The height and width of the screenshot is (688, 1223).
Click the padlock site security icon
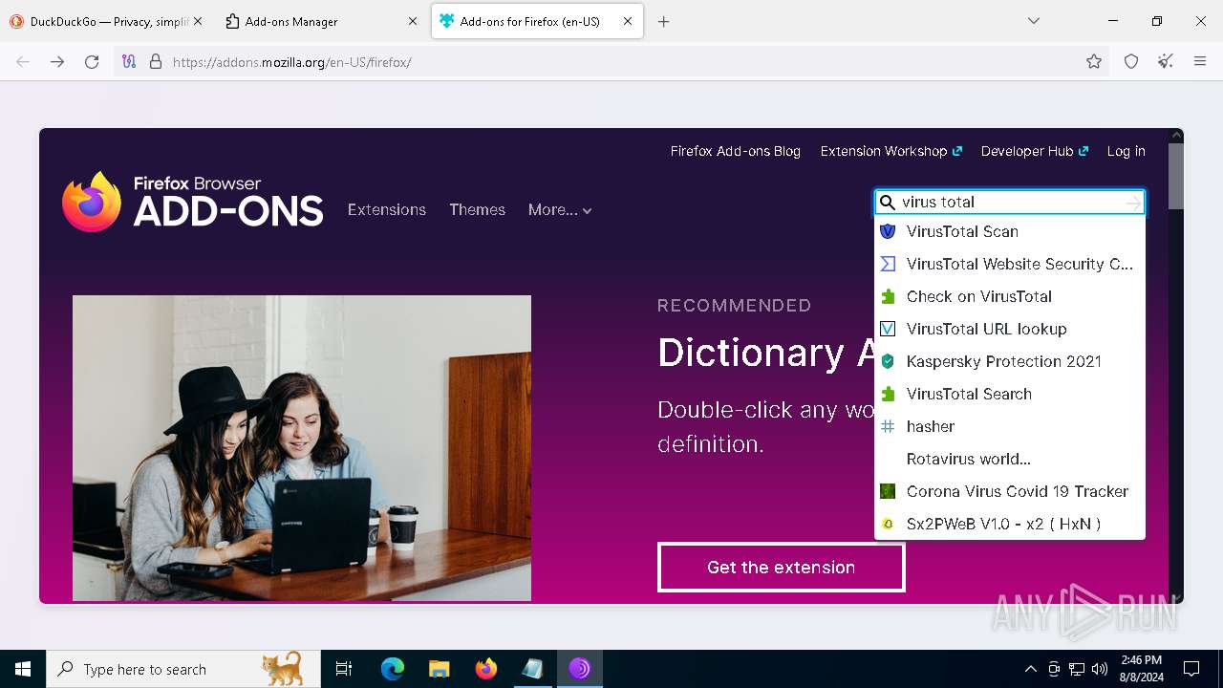(x=156, y=62)
